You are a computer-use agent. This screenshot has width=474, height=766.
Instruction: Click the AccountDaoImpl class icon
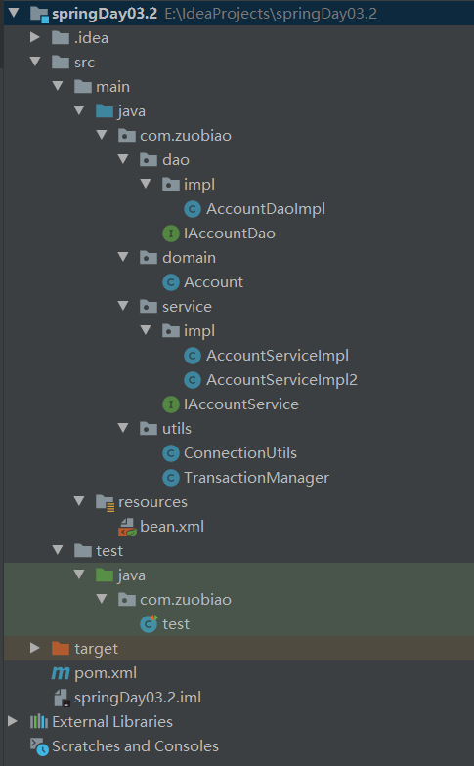pyautogui.click(x=192, y=209)
